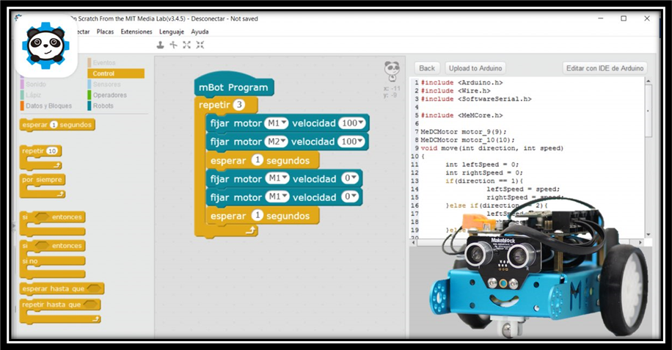Screen dimensions: 672x350
Task: Click the code panel scrollbar down arrow
Action: (x=648, y=234)
